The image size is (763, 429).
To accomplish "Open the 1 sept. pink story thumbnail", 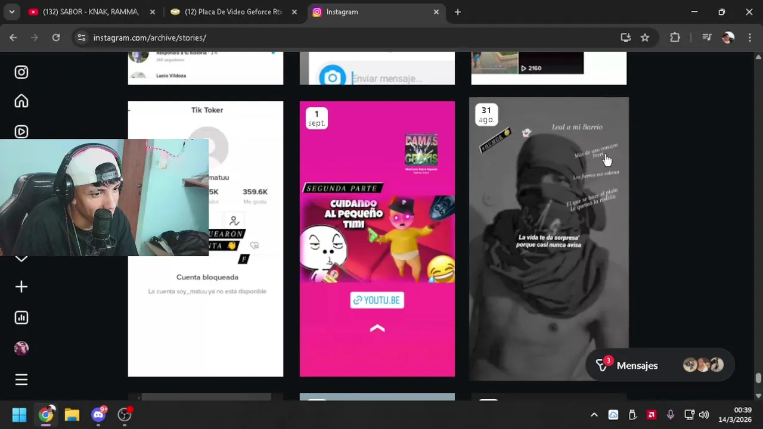I will point(377,239).
